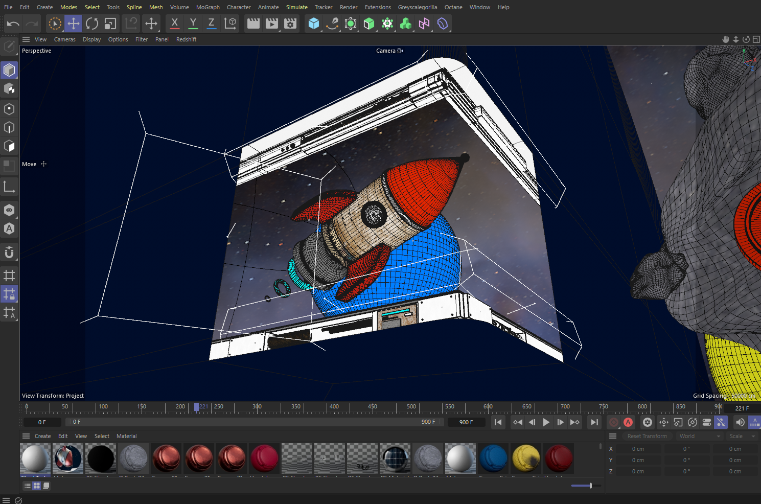
Task: Open the viewport hamburger menu
Action: pyautogui.click(x=26, y=39)
